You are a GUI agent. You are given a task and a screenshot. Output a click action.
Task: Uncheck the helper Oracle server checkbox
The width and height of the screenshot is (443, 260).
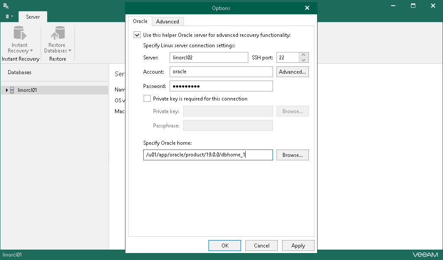coord(137,35)
